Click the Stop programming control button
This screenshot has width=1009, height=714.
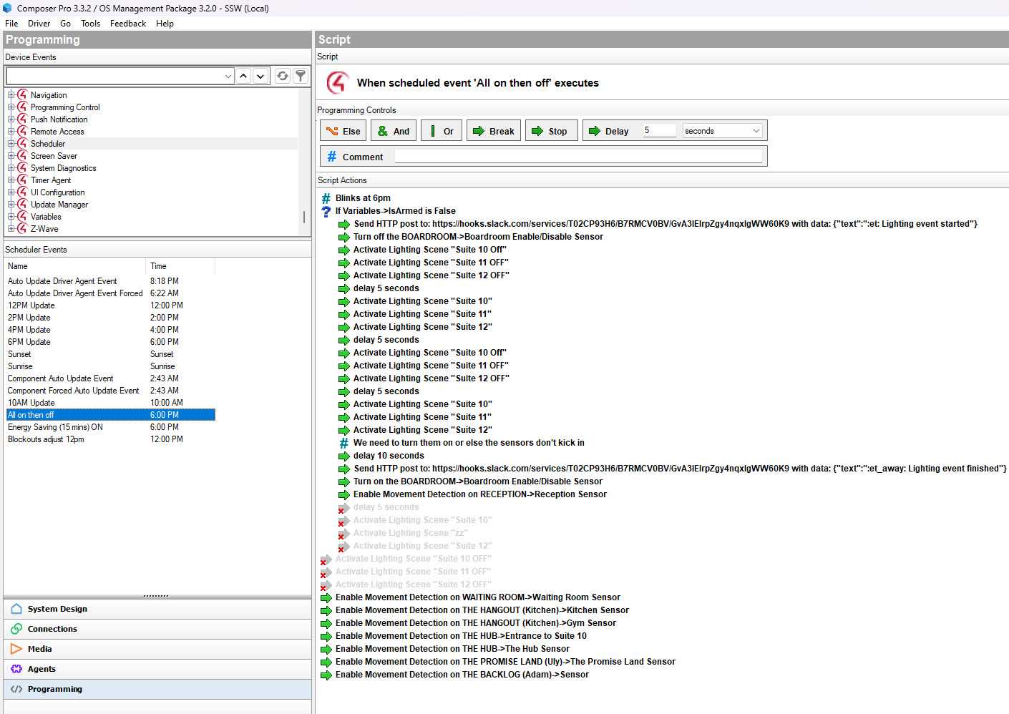(x=551, y=131)
